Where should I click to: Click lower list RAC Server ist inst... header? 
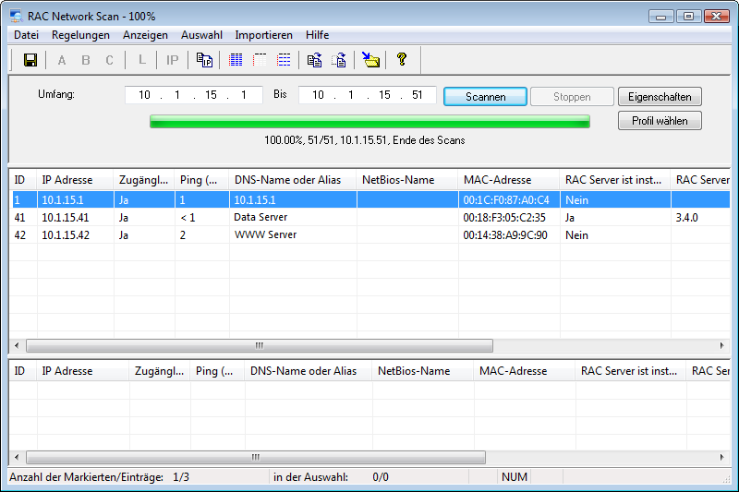pos(631,371)
